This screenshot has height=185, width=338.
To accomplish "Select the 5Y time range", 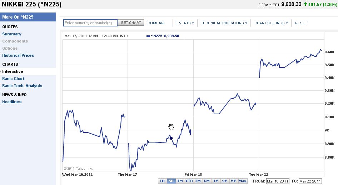I will (x=233, y=181).
